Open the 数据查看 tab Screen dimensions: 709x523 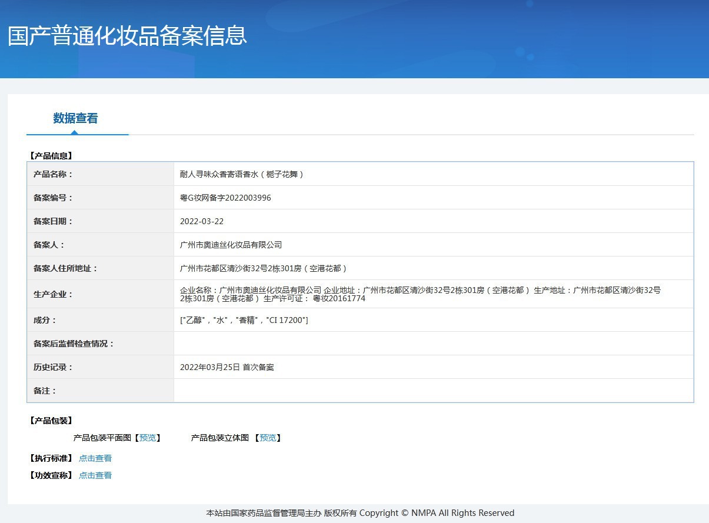75,118
